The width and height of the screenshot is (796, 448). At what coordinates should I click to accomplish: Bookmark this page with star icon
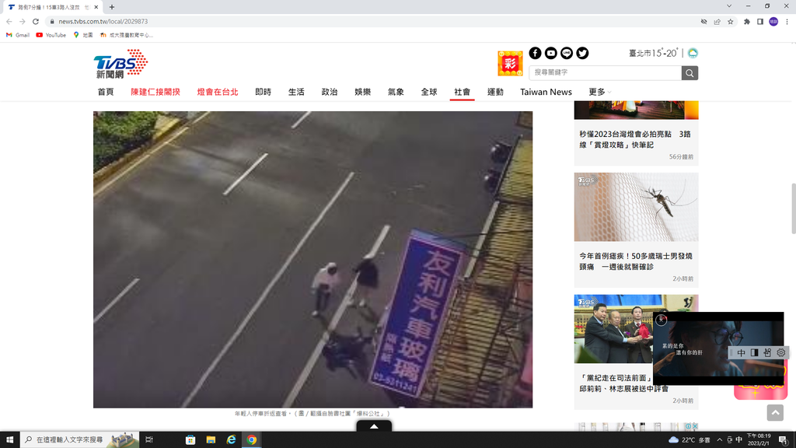pyautogui.click(x=731, y=22)
